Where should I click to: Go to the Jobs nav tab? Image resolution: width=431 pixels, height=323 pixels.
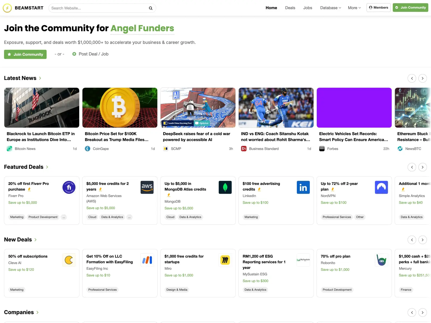pos(308,8)
